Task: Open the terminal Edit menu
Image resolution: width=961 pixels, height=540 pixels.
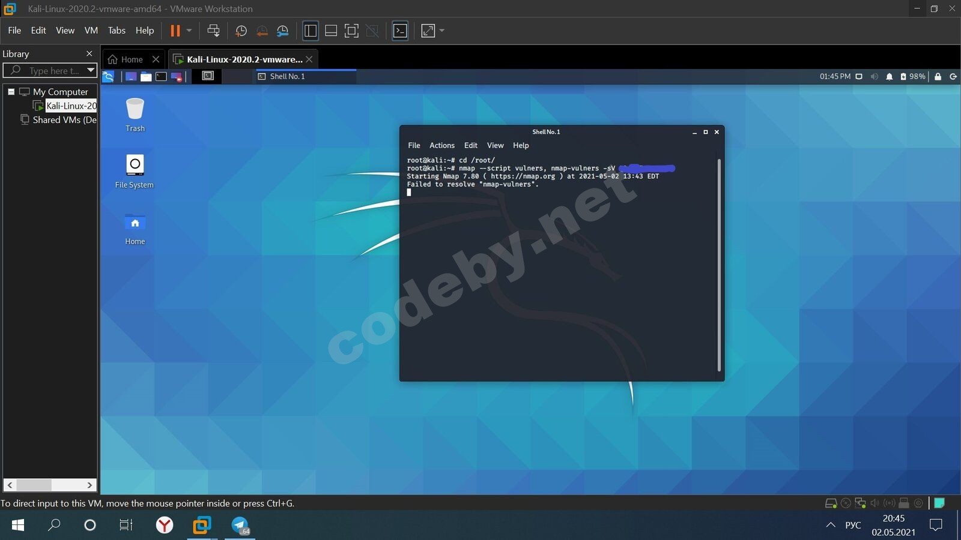Action: point(471,145)
